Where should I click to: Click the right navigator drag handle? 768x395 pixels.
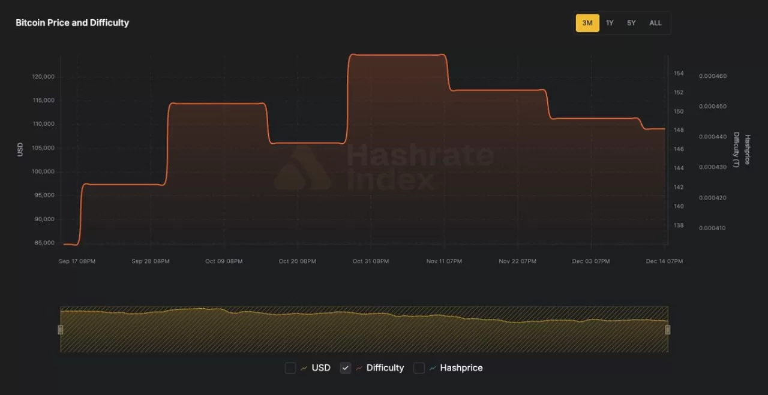[x=668, y=329]
